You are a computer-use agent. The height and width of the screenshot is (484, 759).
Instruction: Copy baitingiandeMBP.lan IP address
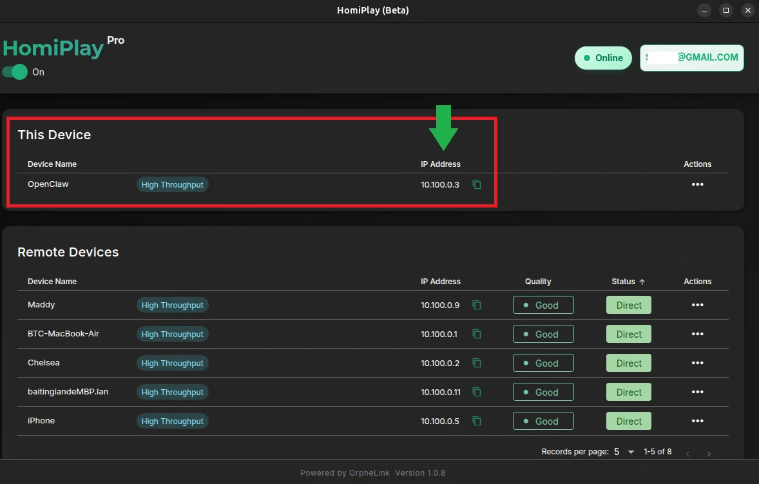pos(477,392)
